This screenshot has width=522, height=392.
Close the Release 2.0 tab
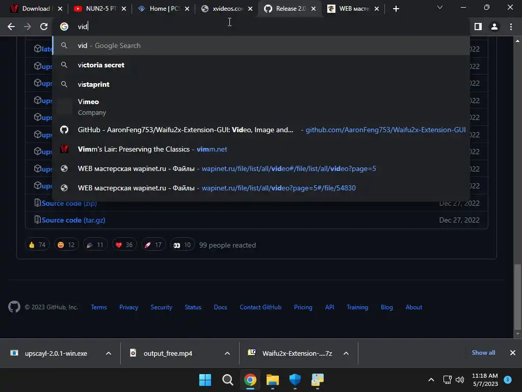click(x=314, y=9)
